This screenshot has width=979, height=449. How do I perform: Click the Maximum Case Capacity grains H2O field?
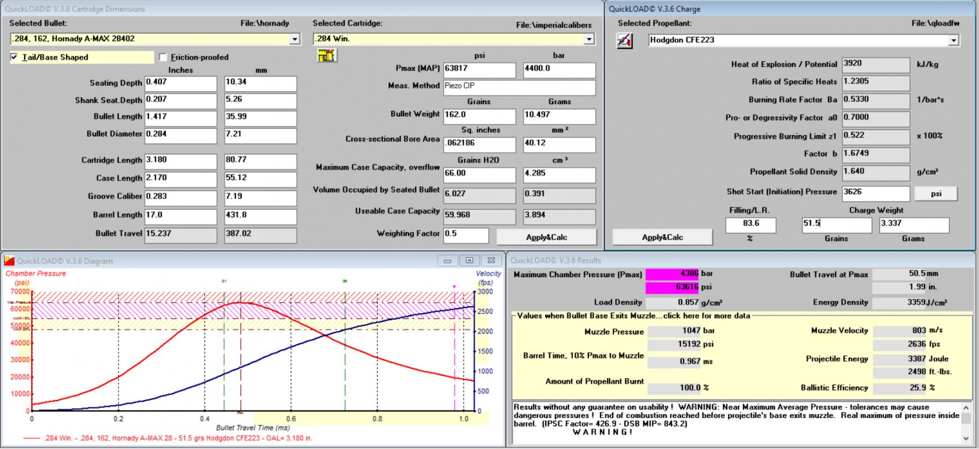tap(479, 175)
